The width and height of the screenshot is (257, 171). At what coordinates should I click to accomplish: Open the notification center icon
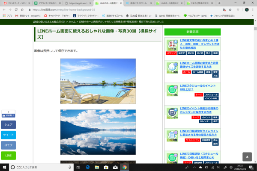point(251,167)
